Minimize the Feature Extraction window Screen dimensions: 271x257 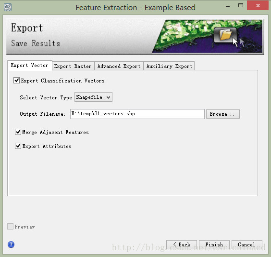tap(228, 6)
